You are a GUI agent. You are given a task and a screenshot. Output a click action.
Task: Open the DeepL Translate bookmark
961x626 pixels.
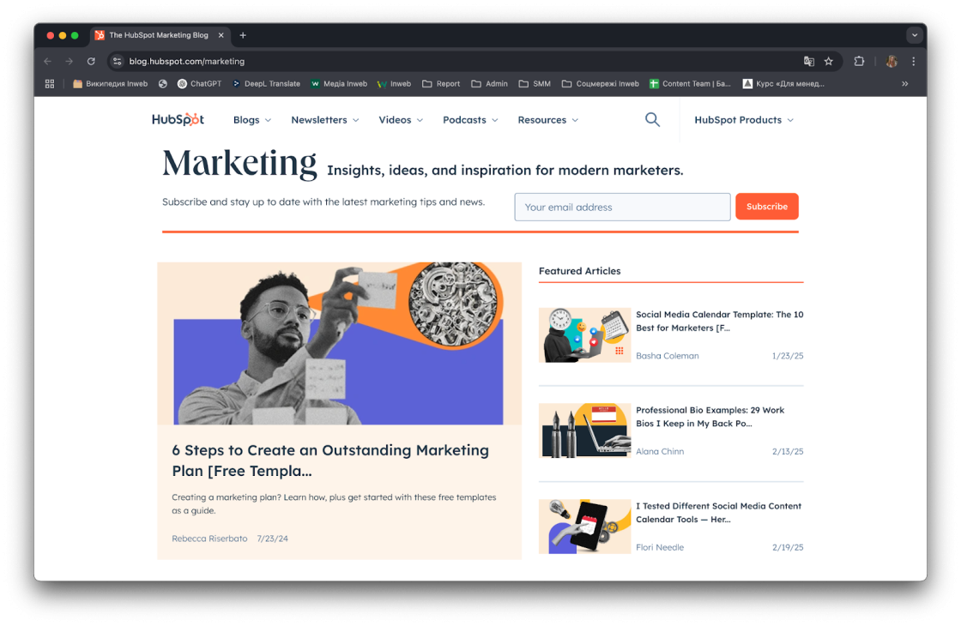pyautogui.click(x=266, y=84)
